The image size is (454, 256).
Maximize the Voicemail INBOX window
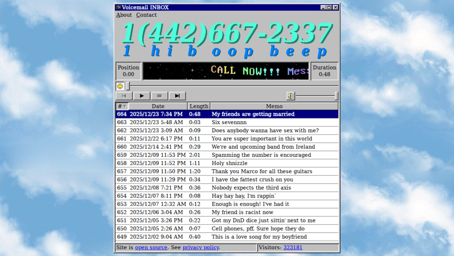329,8
